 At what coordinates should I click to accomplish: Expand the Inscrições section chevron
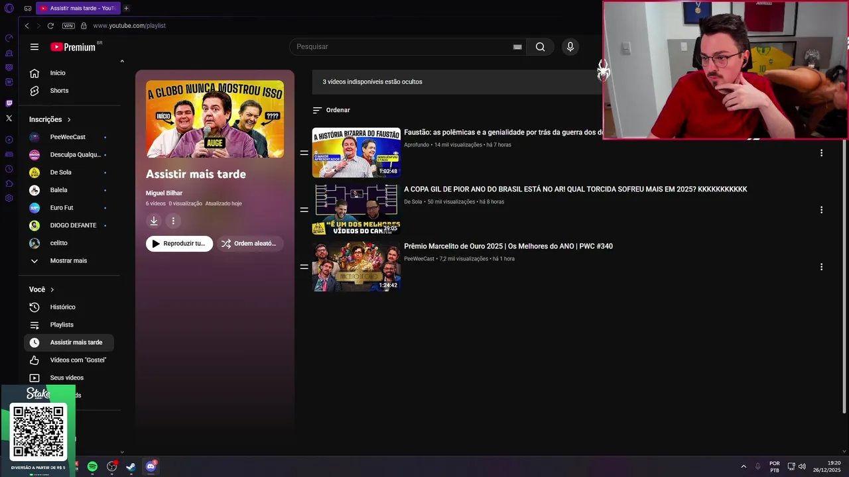tap(69, 120)
